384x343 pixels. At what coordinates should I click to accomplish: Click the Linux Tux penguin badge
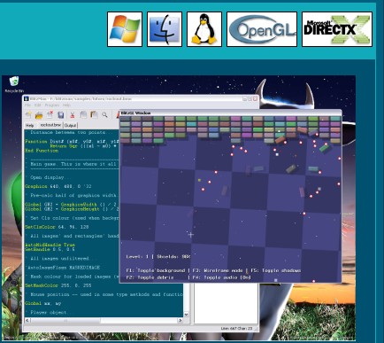coord(204,29)
